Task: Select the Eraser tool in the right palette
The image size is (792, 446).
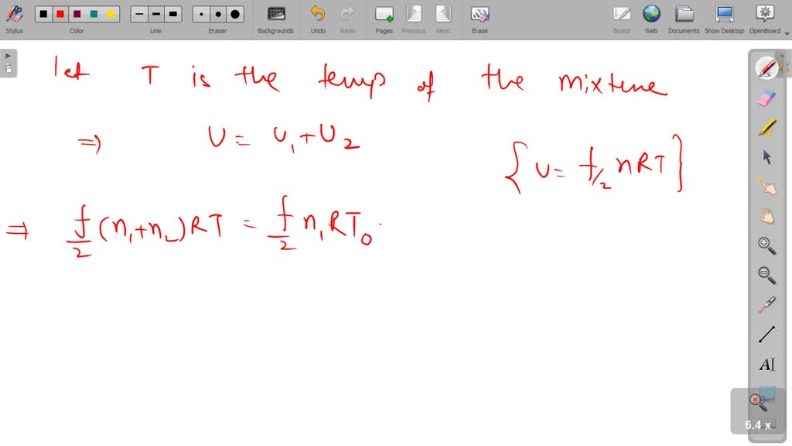Action: click(x=766, y=97)
